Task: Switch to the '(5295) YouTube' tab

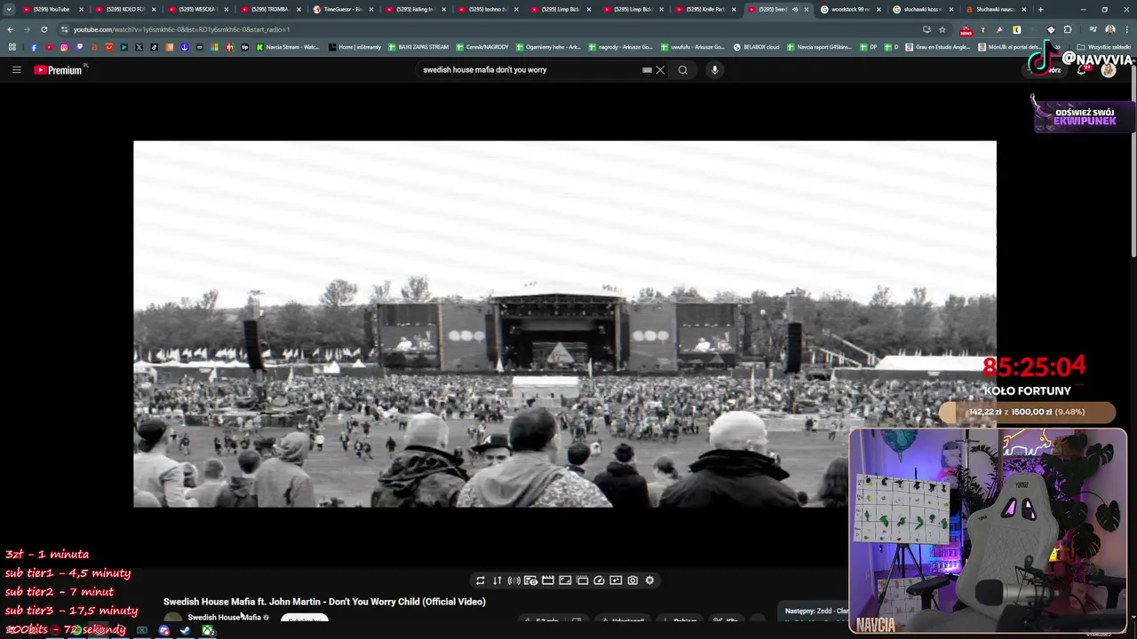Action: pyautogui.click(x=52, y=10)
